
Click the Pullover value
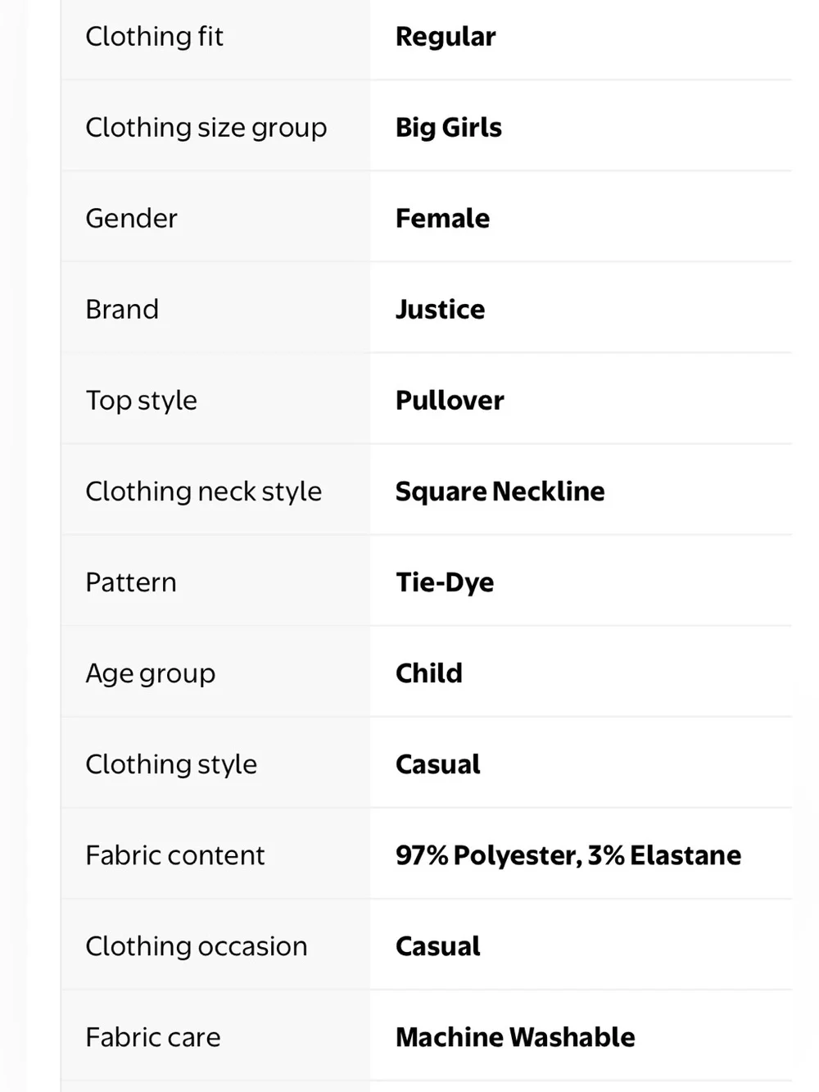pos(450,401)
